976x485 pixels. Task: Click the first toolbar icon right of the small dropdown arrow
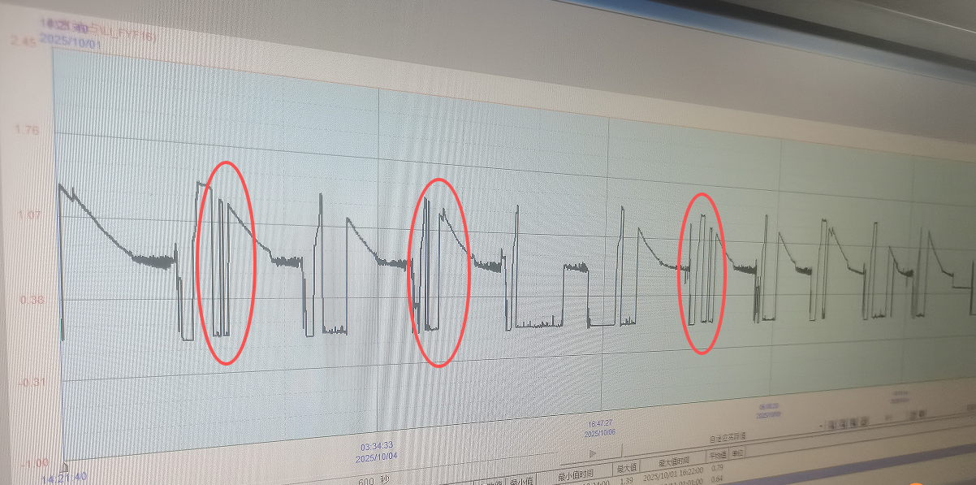pyautogui.click(x=831, y=424)
